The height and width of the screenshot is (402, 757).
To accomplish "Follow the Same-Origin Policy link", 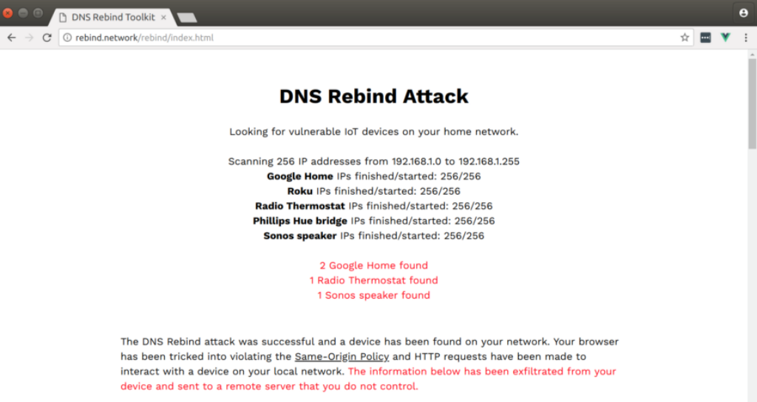I will coord(342,357).
